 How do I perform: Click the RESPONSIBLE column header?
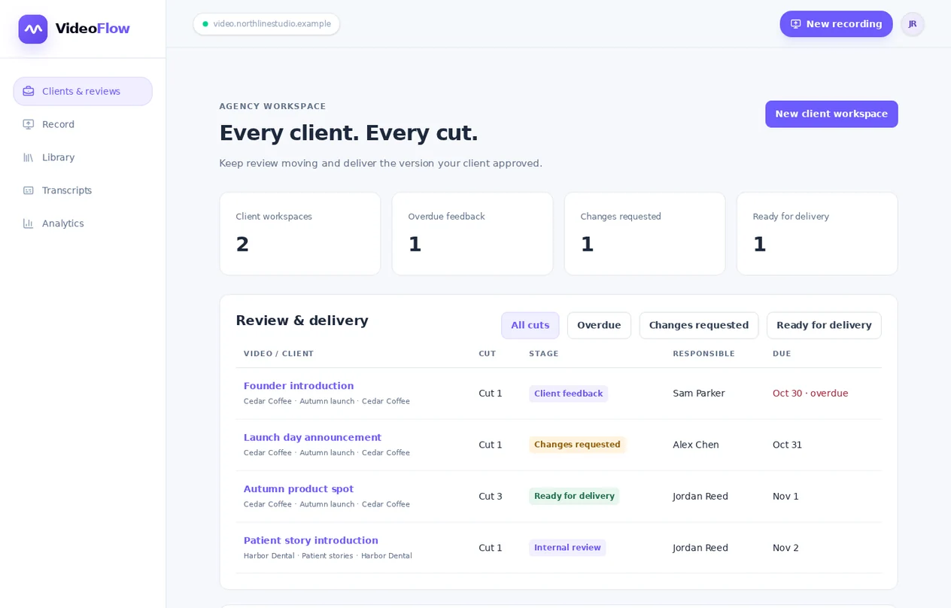click(x=703, y=354)
